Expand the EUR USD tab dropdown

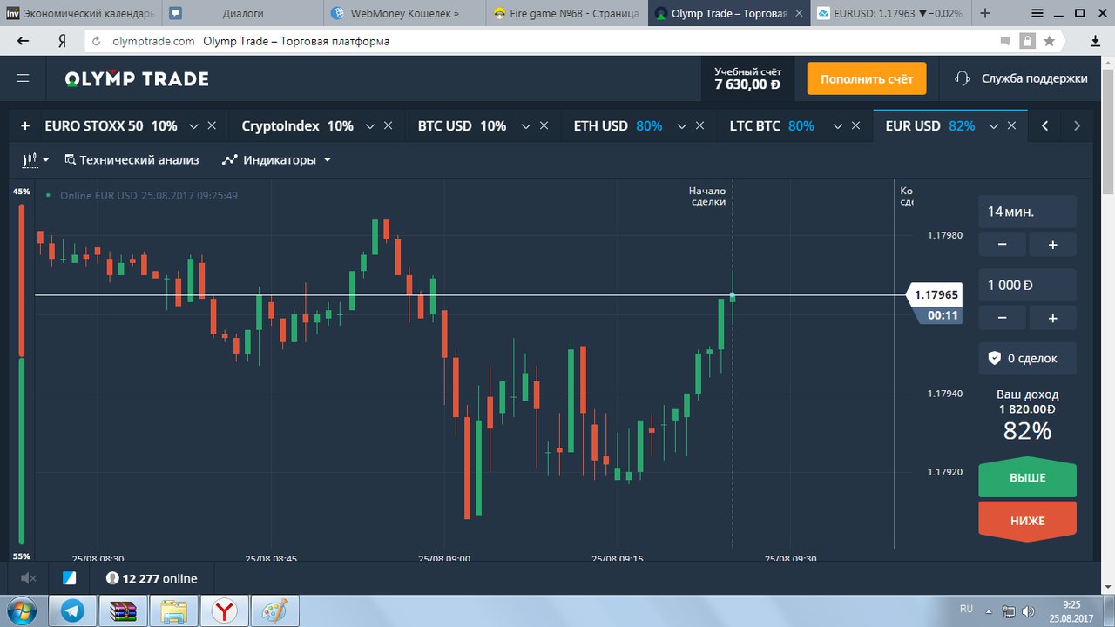[x=994, y=126]
